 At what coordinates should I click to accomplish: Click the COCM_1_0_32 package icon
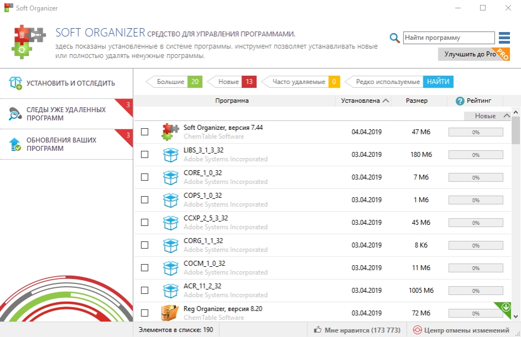[171, 268]
